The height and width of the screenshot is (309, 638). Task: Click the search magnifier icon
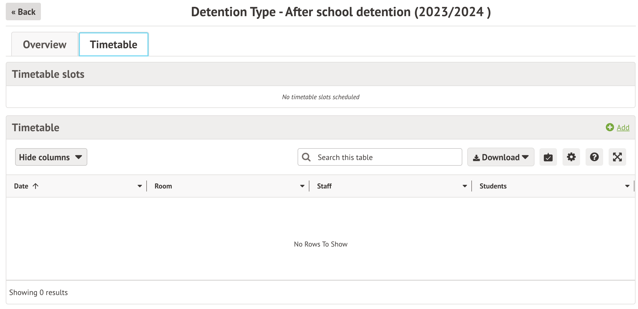tap(306, 157)
